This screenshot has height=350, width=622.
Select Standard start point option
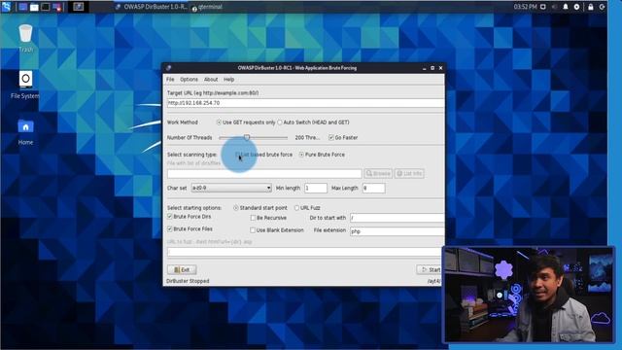coord(260,208)
